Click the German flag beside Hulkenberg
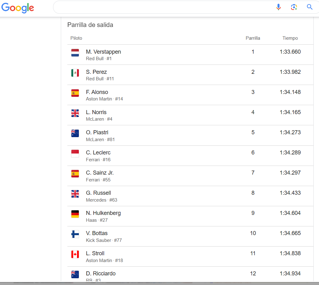 (x=75, y=214)
